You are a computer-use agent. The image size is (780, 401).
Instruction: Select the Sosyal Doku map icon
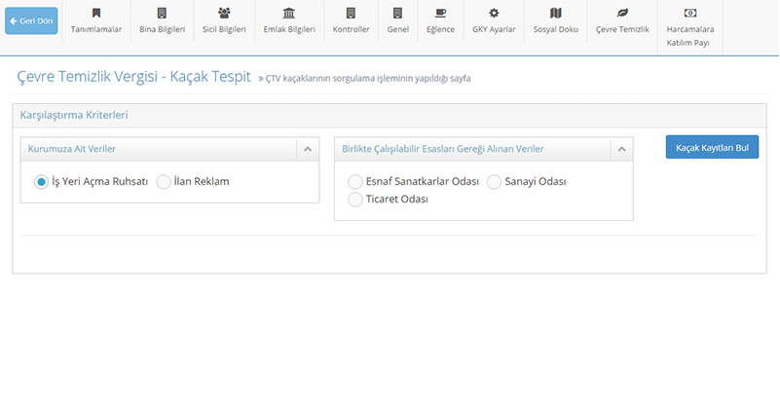coord(556,13)
